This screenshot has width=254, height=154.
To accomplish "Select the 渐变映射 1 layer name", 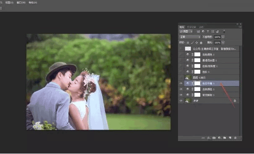I will tap(208, 95).
